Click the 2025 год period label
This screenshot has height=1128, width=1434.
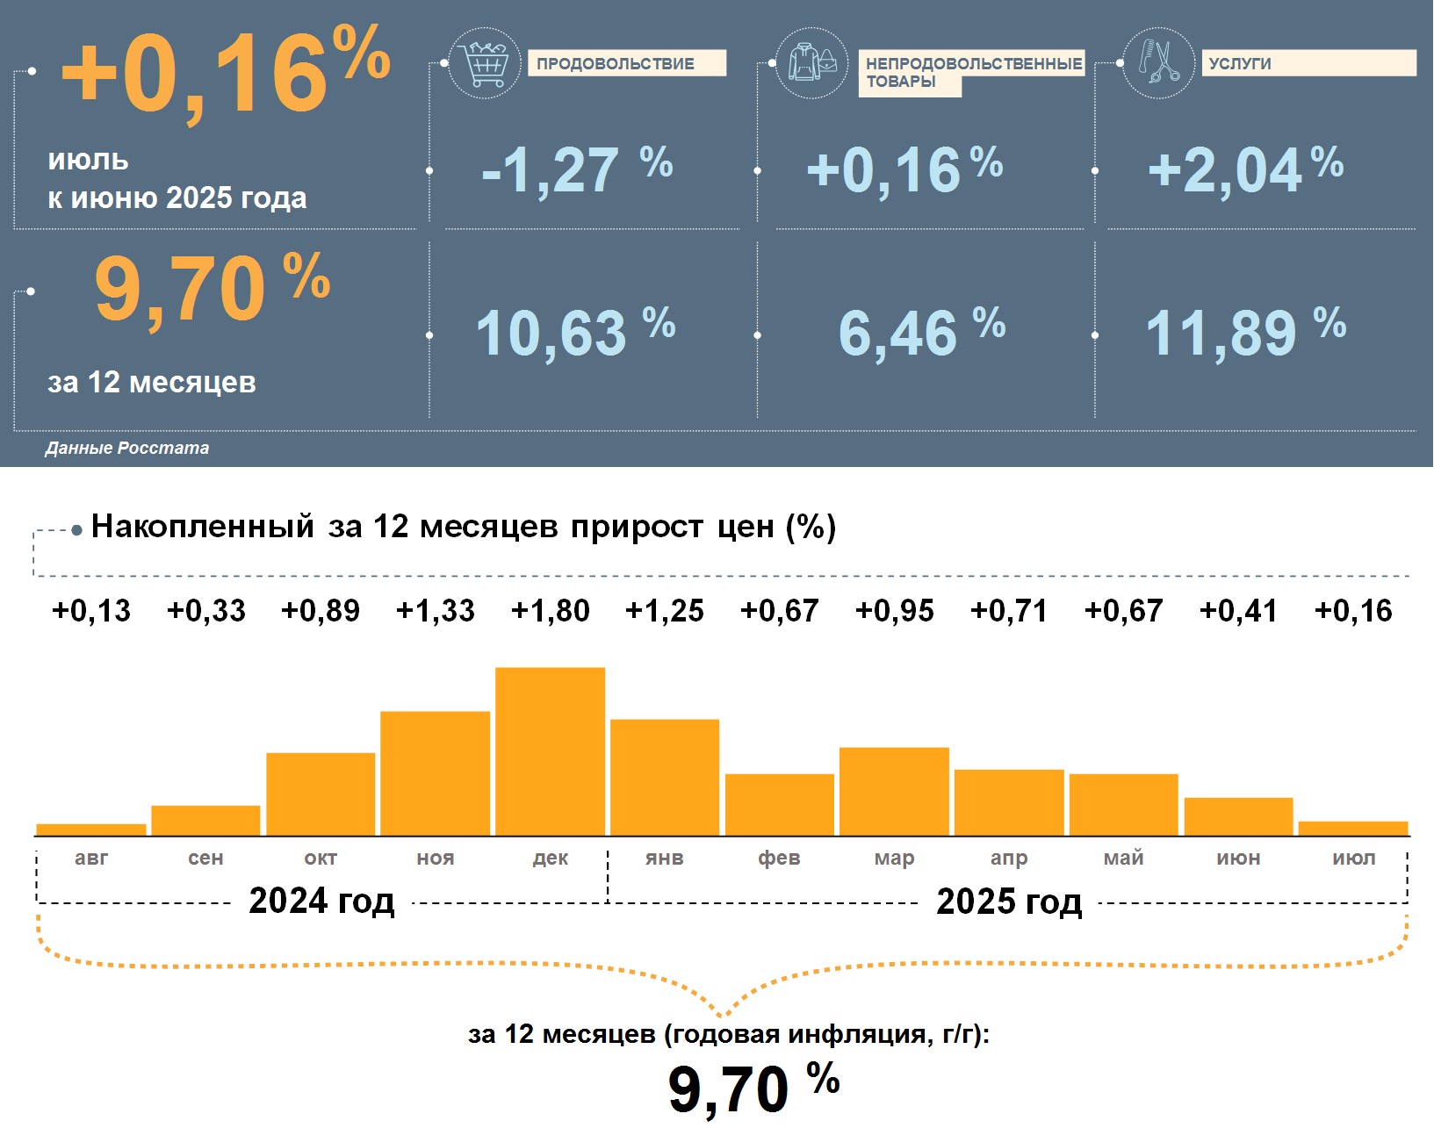click(1008, 902)
